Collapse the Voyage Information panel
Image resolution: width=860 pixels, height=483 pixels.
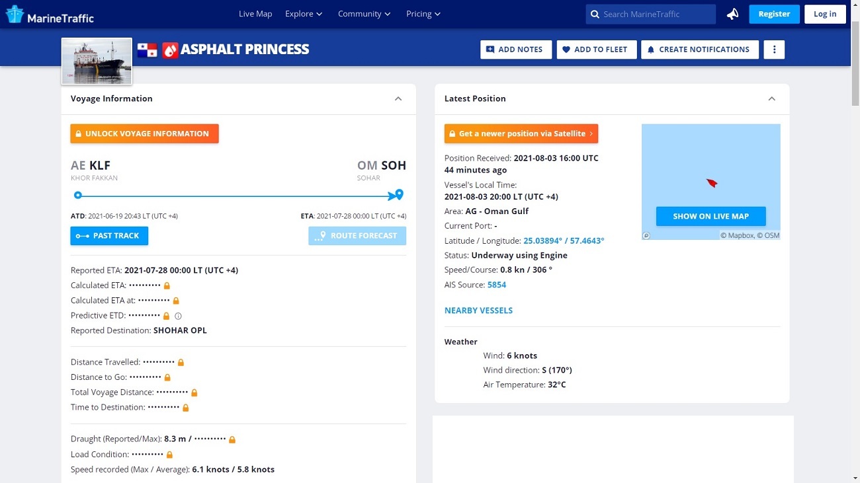(398, 98)
